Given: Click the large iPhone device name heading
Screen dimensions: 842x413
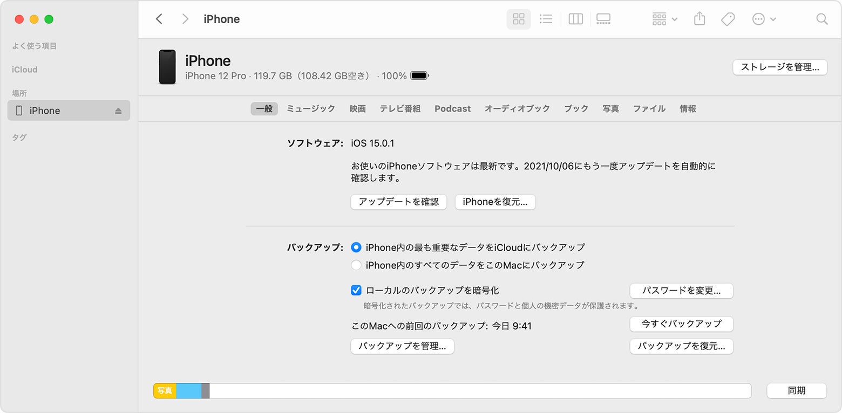Looking at the screenshot, I should [208, 60].
